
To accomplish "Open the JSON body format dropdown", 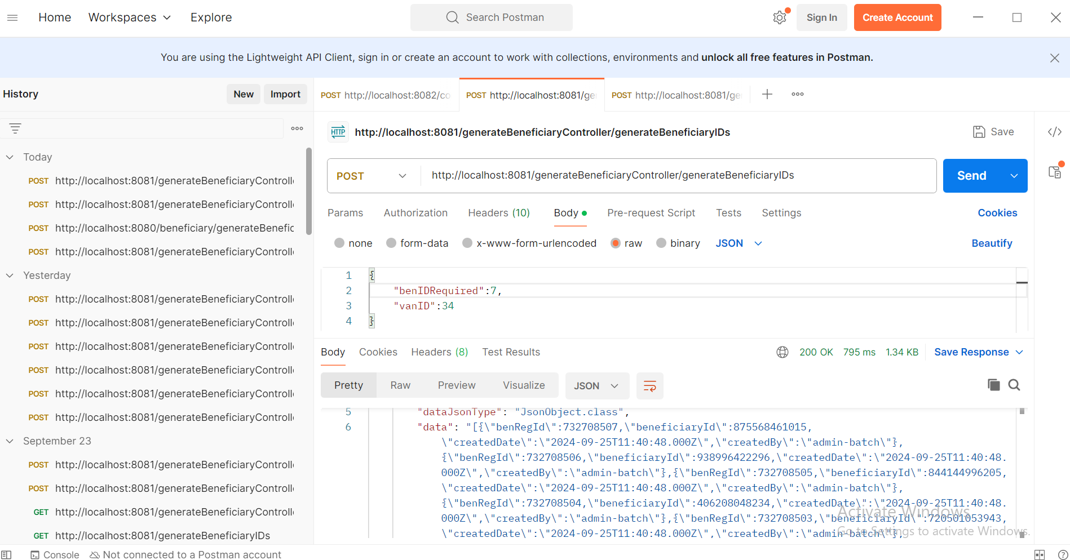I will (x=739, y=243).
